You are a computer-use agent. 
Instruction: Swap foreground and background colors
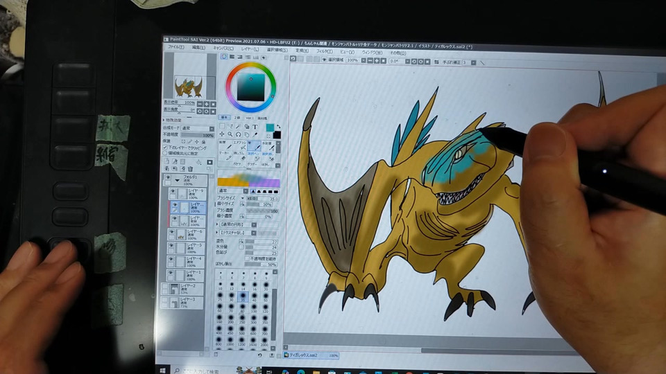click(279, 126)
